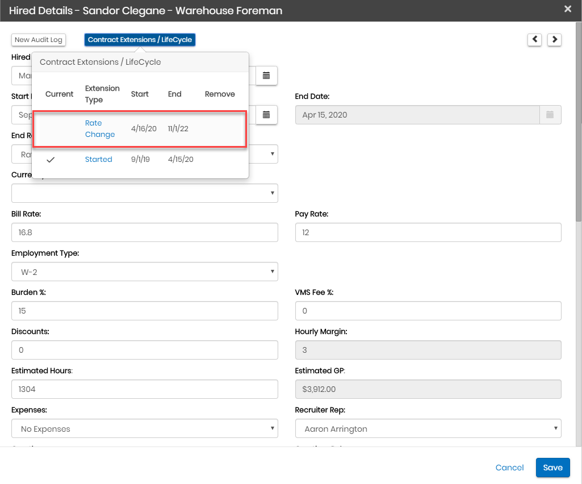The height and width of the screenshot is (484, 582).
Task: Open the New Audit Log
Action: 39,40
